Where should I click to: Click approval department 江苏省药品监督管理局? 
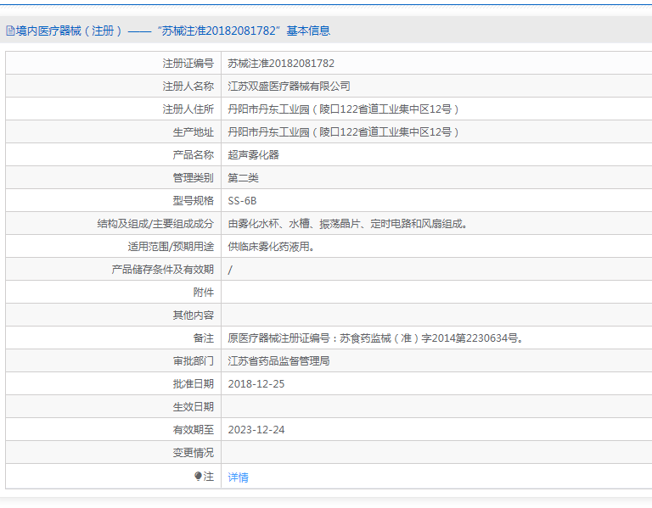point(278,361)
